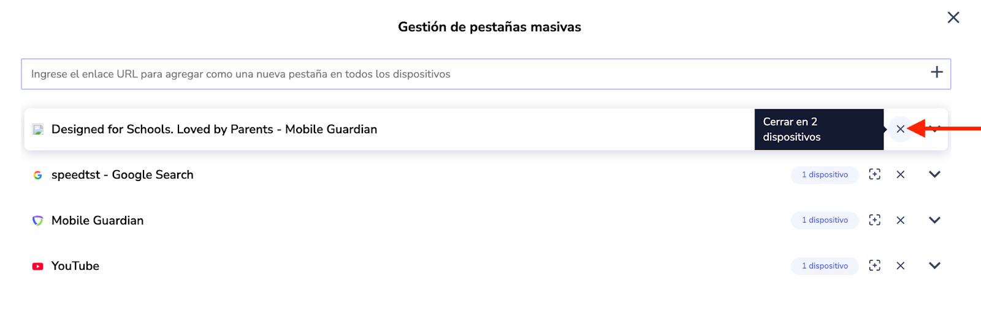Viewport: 981px width, 312px height.
Task: Click device count badge for speedtst row
Action: click(x=825, y=174)
